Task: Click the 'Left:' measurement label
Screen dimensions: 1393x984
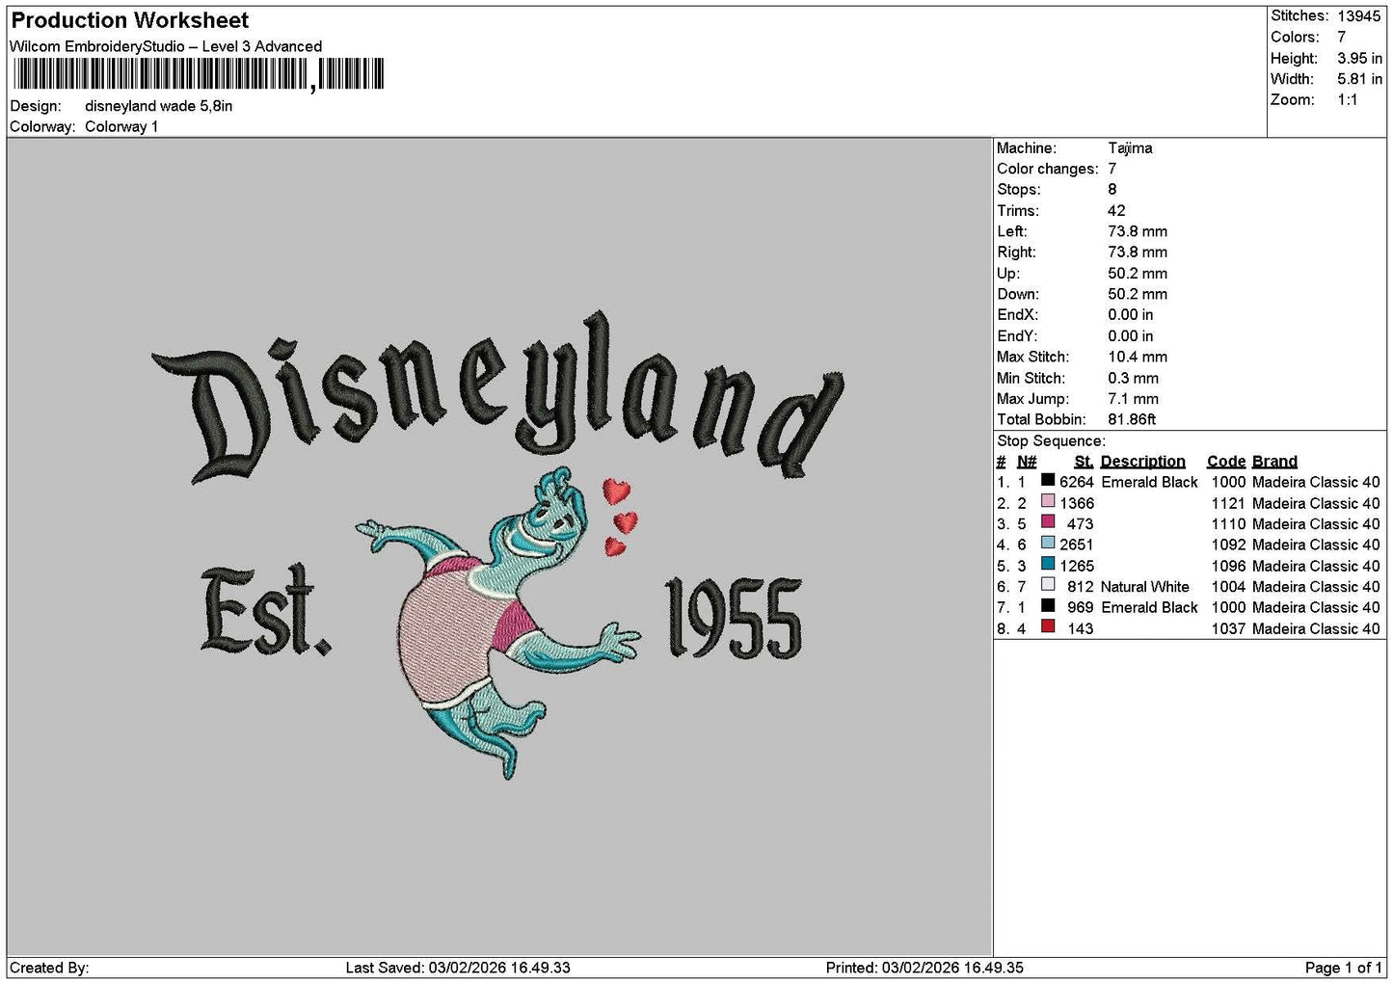Action: (x=1012, y=231)
